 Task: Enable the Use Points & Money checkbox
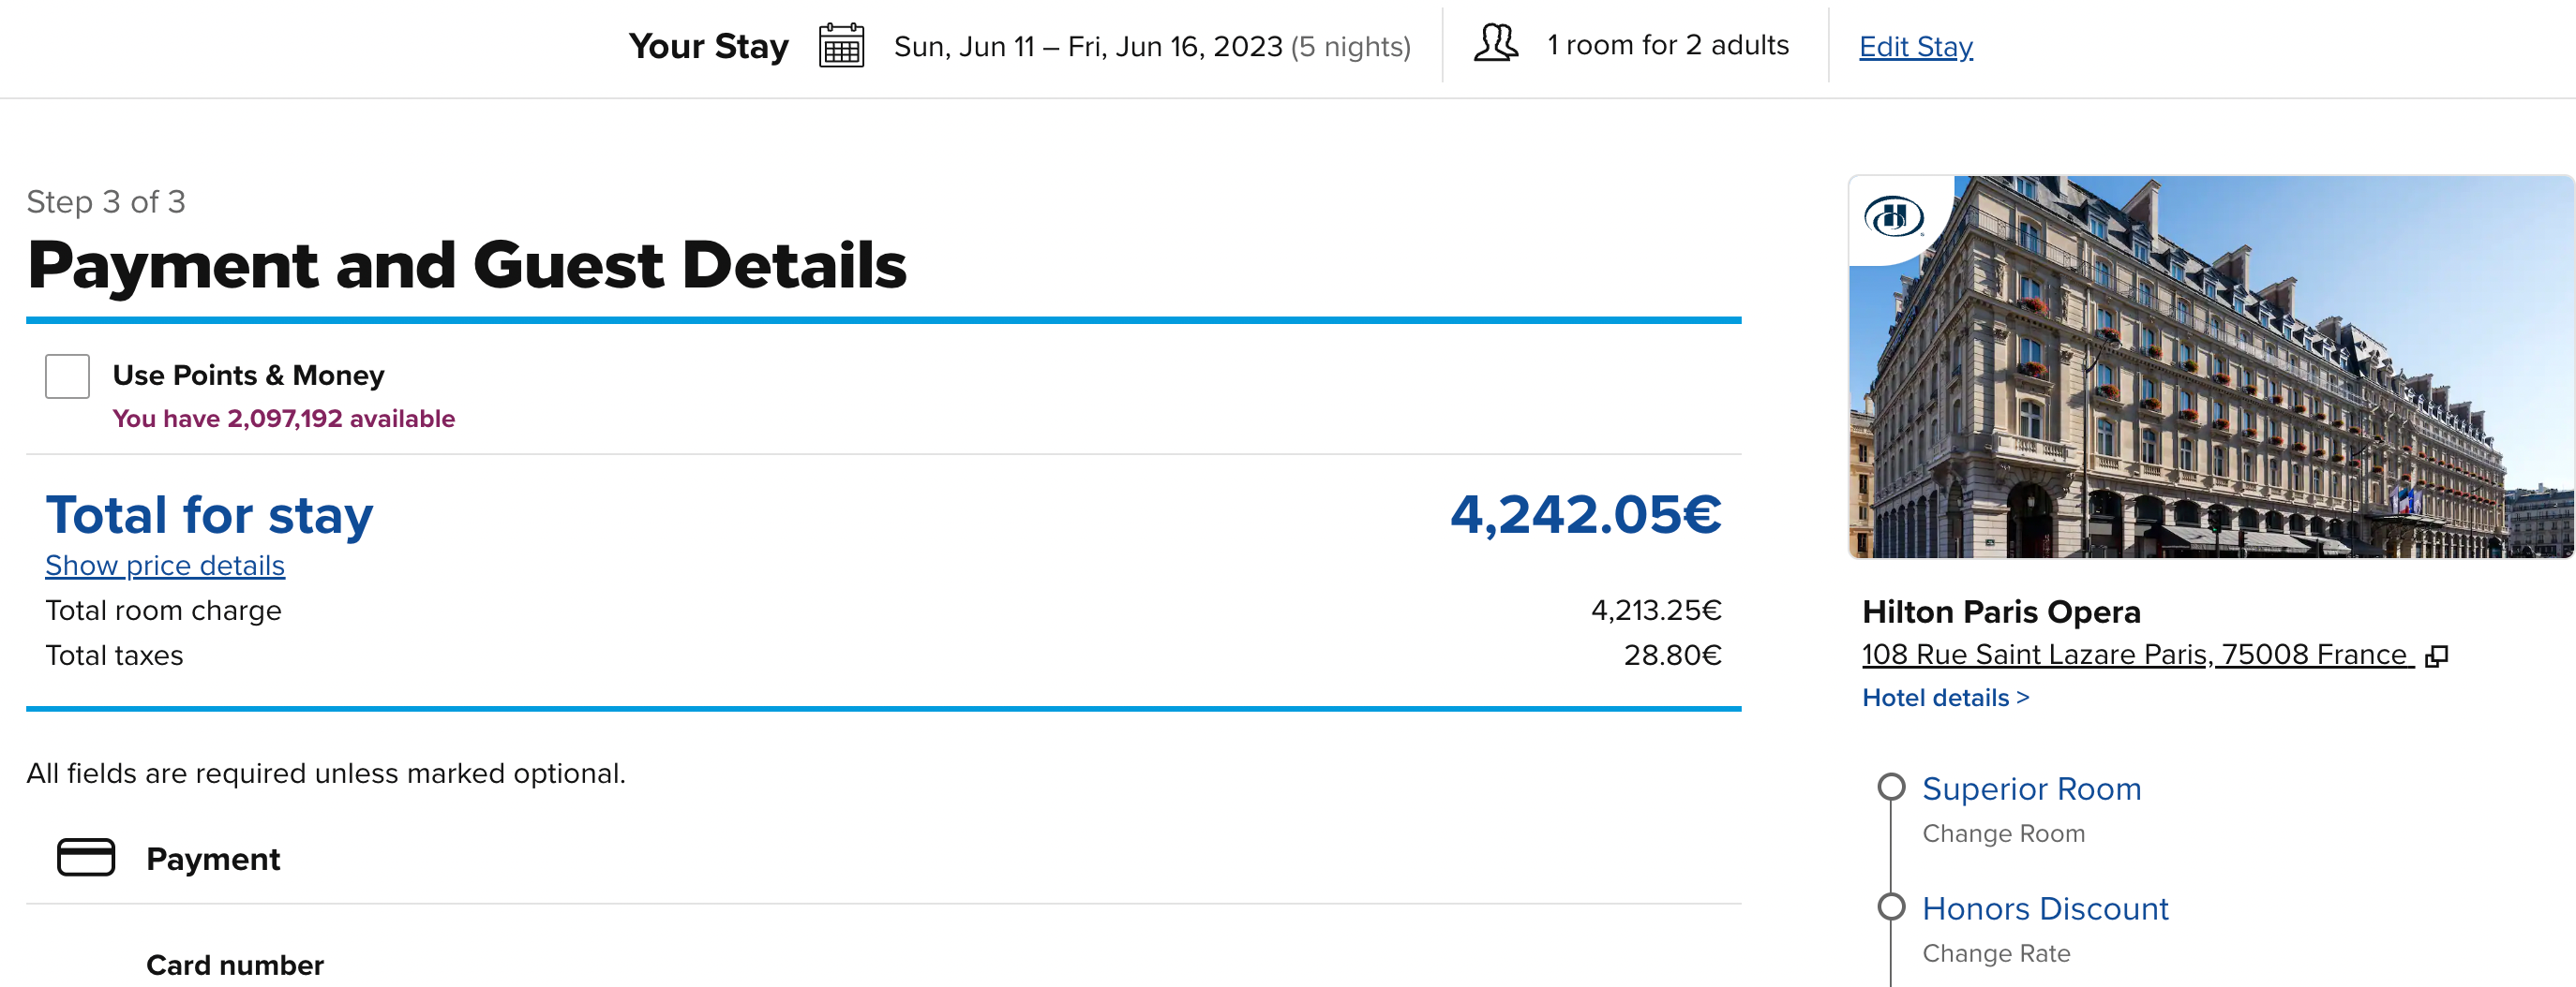click(x=67, y=376)
